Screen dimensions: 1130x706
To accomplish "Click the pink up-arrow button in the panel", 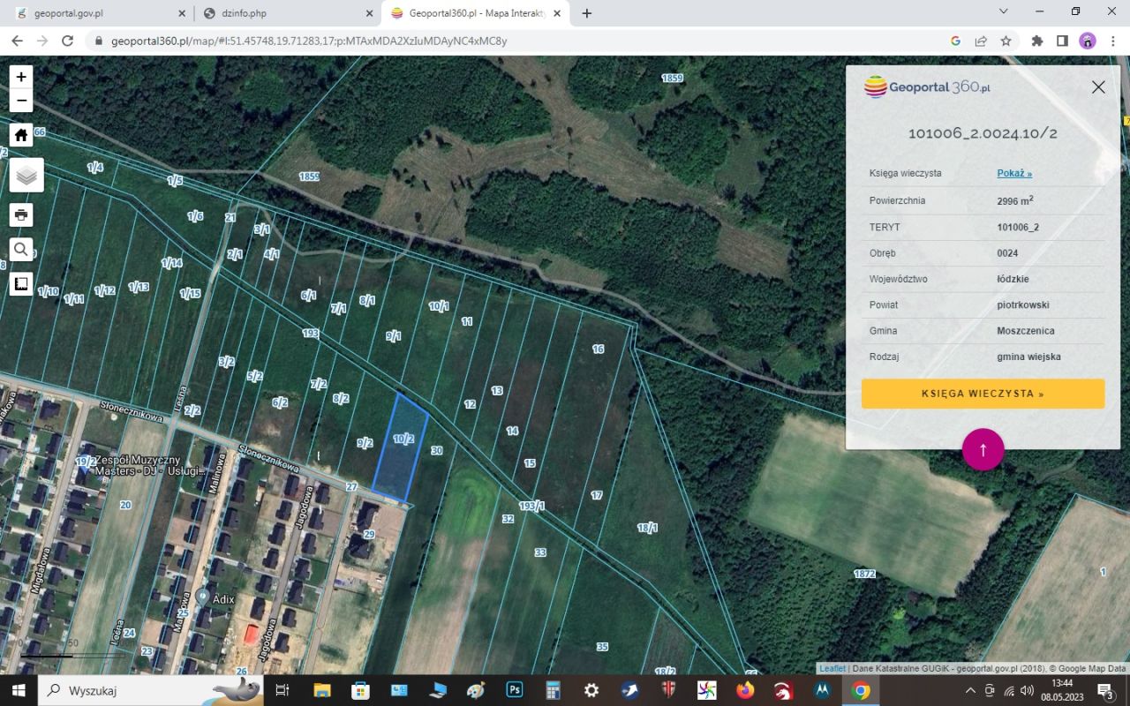I will (983, 449).
